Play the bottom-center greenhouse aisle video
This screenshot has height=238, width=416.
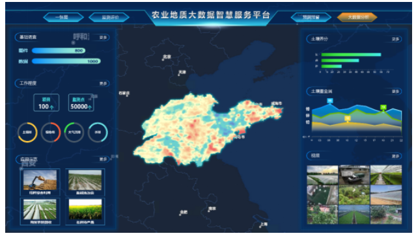[x=354, y=215]
